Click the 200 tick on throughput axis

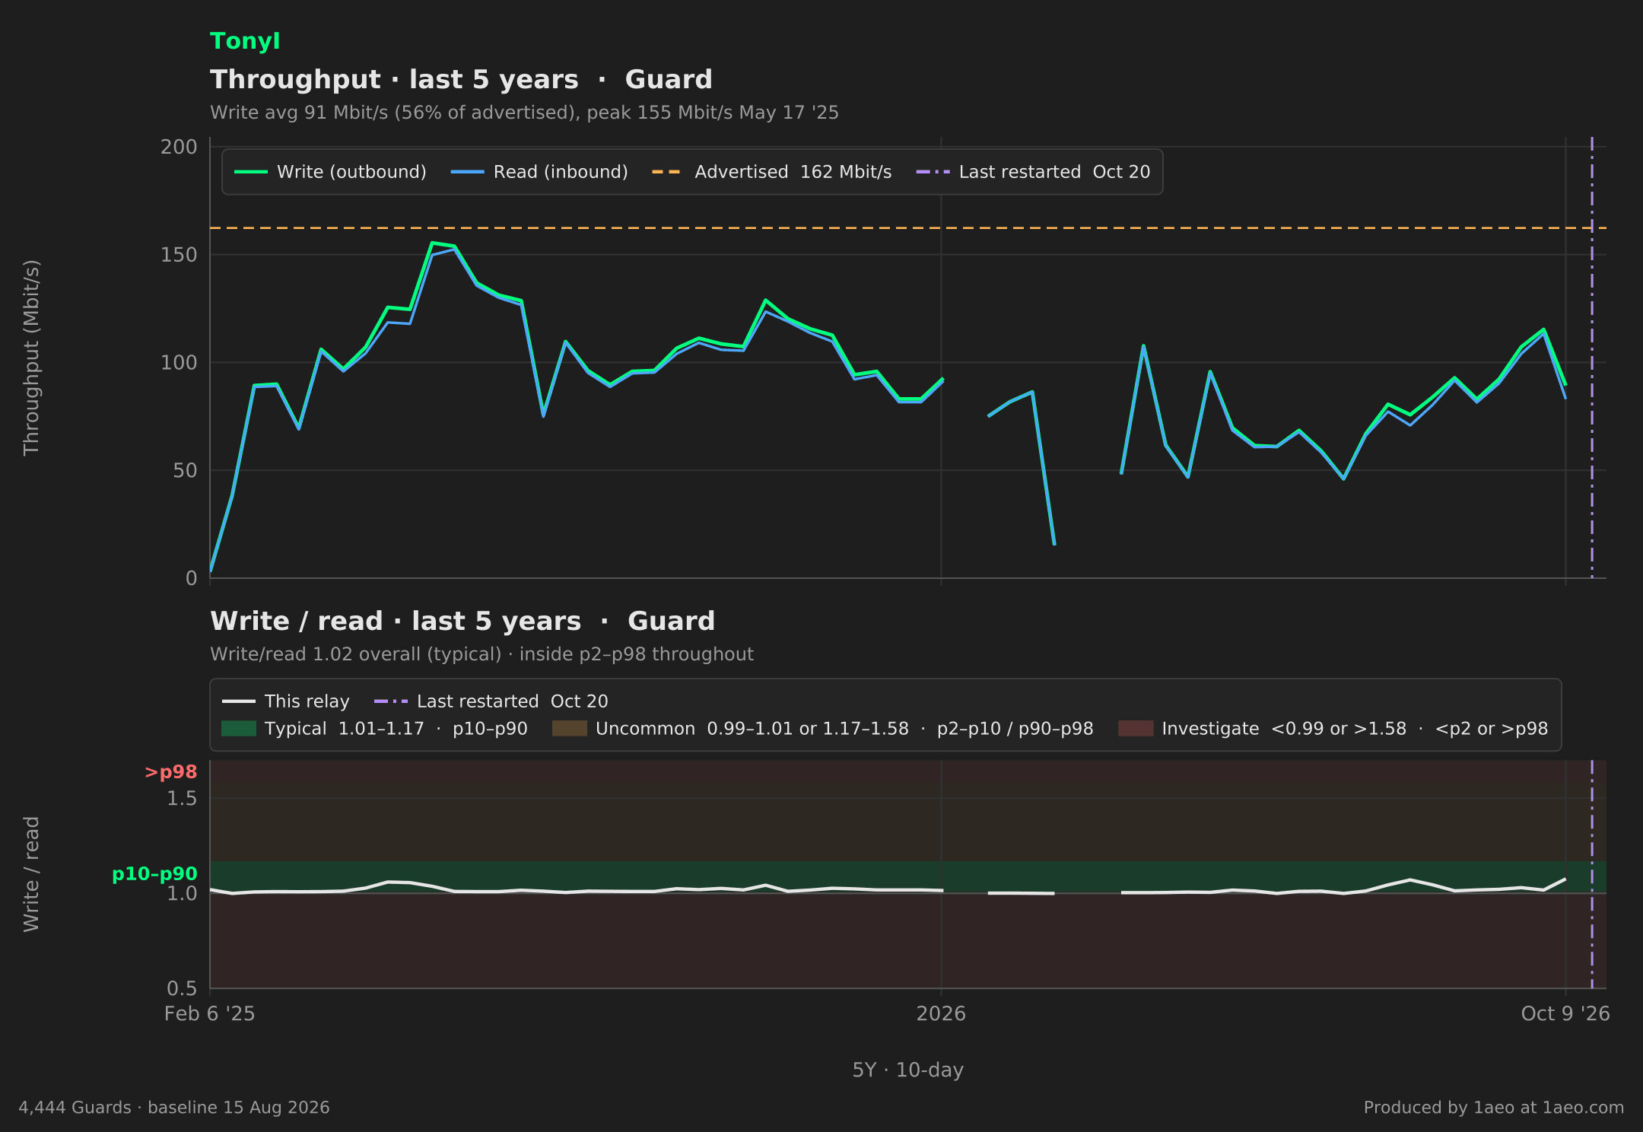pos(179,147)
